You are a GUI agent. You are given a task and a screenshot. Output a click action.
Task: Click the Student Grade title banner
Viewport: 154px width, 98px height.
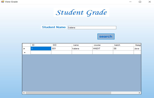[81, 12]
